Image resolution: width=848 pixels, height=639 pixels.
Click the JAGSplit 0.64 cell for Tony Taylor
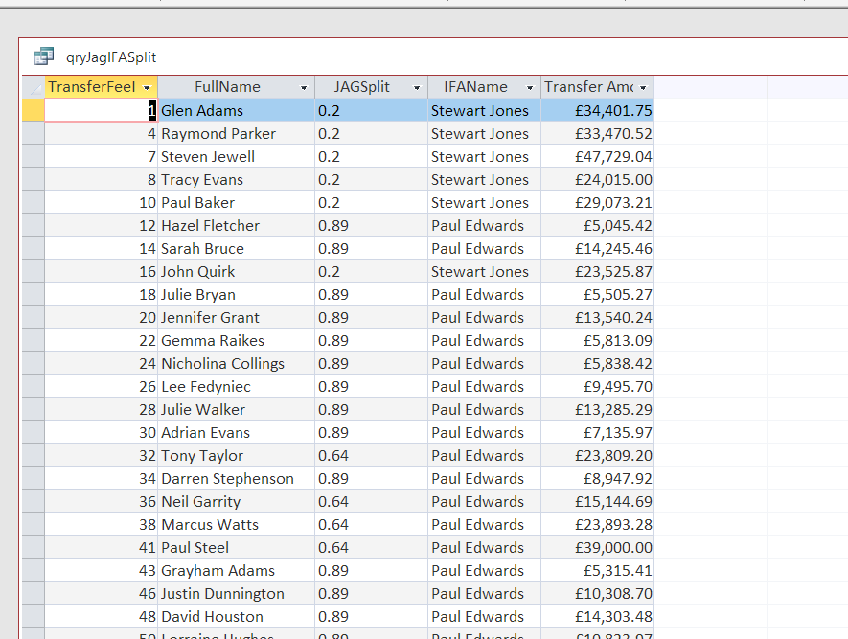click(372, 455)
